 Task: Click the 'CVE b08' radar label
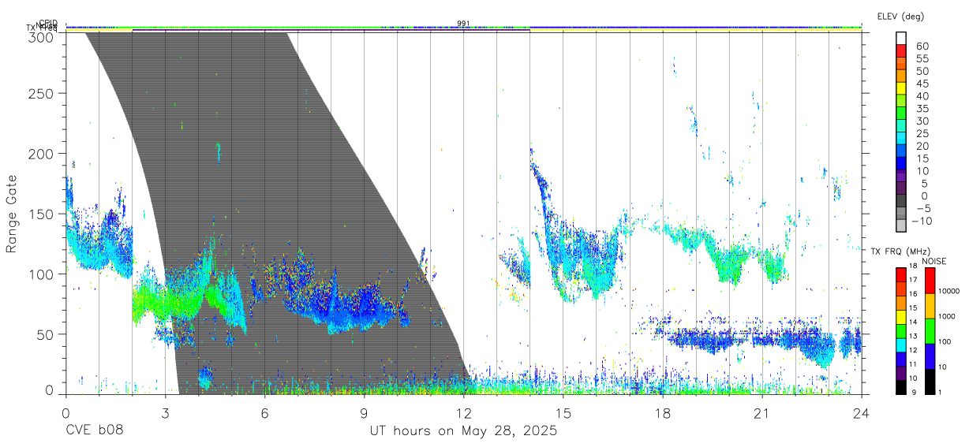95,431
